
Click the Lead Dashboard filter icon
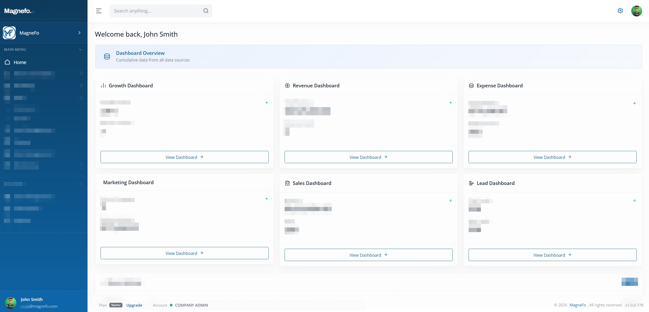[x=471, y=183]
